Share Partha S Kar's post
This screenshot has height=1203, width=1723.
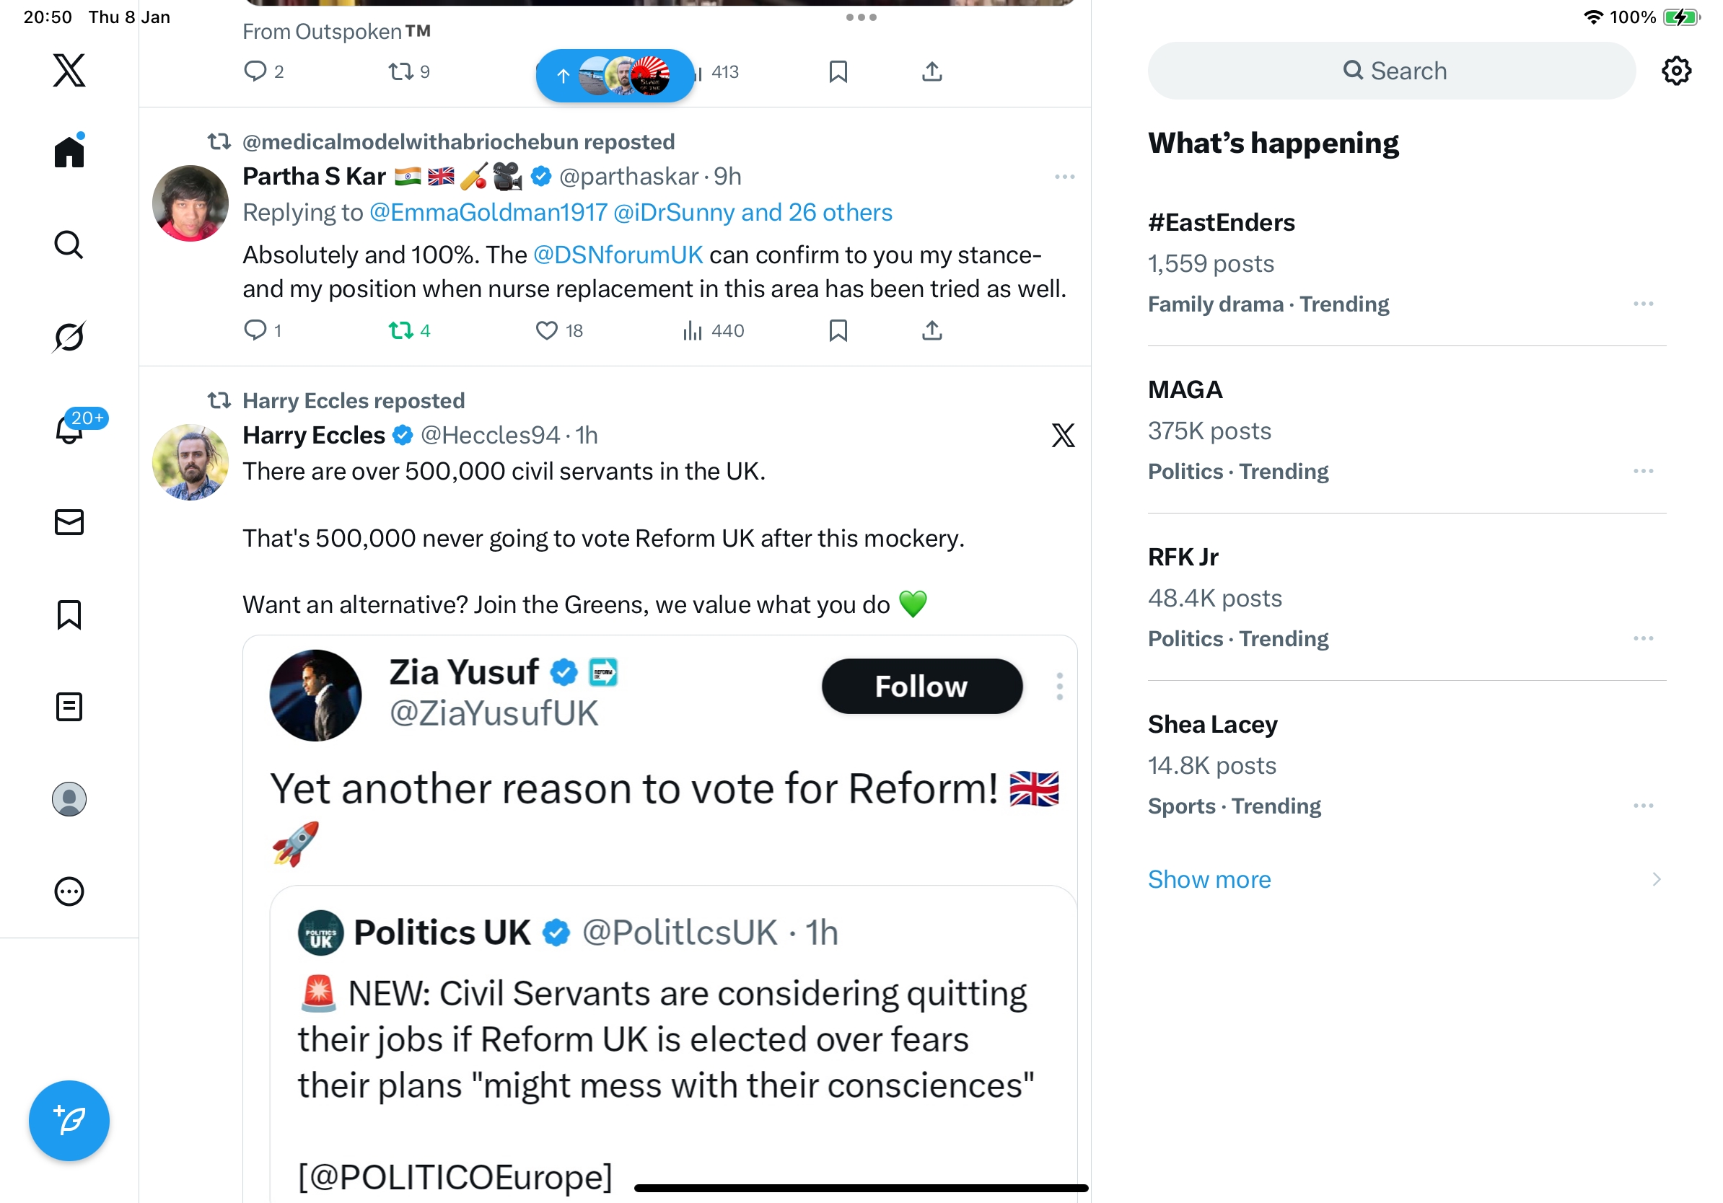click(932, 331)
